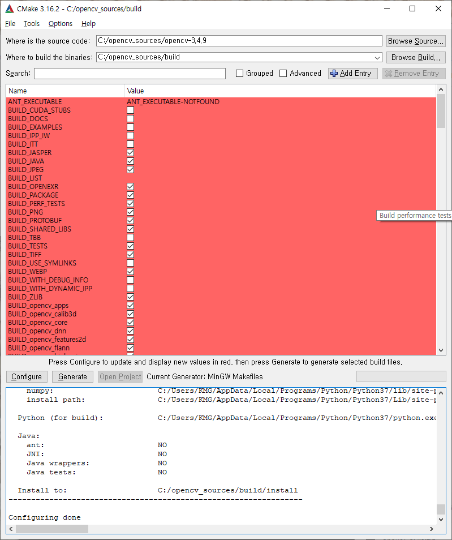The image size is (452, 540).
Task: Select the BUILD_OPENEXR row name
Action: [33, 187]
